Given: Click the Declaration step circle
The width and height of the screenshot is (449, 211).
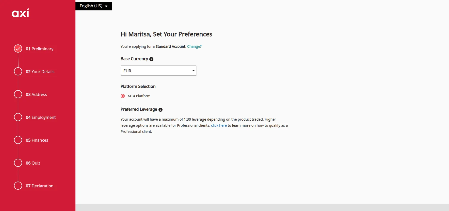Looking at the screenshot, I should click(x=18, y=186).
